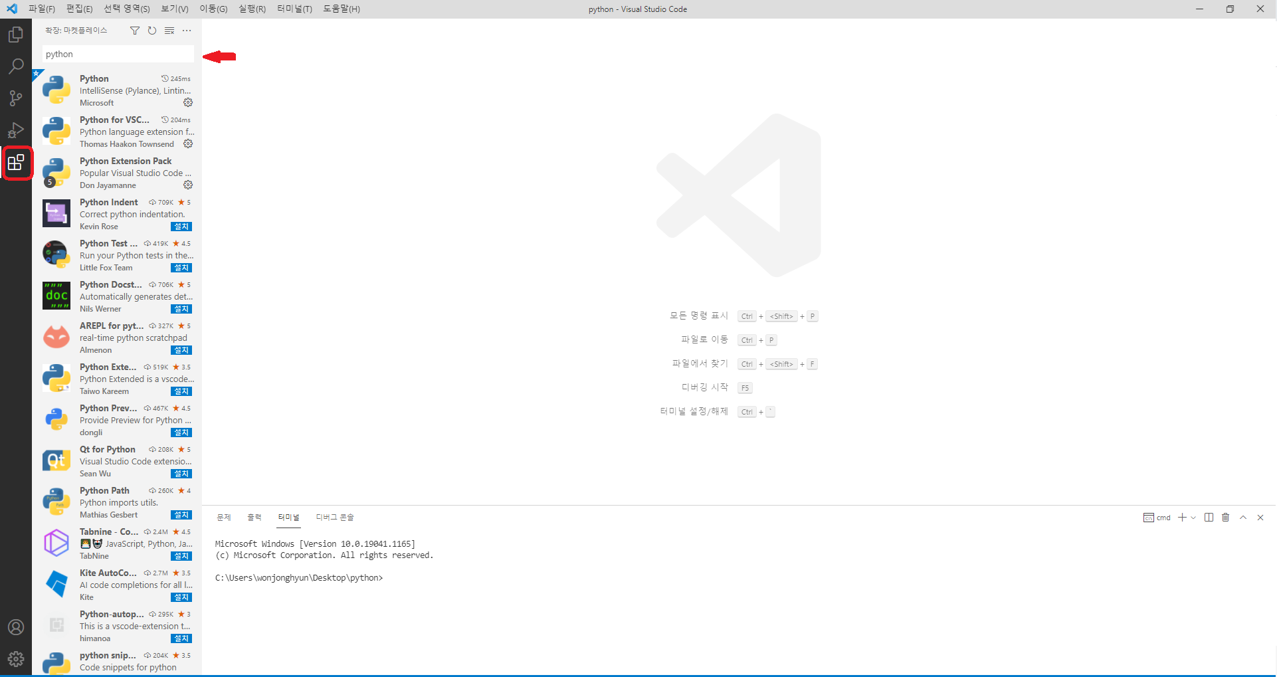Switch to the 터미널 panel tab

pyautogui.click(x=289, y=518)
